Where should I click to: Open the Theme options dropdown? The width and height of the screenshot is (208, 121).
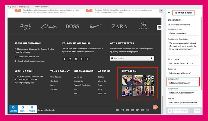point(42,6)
